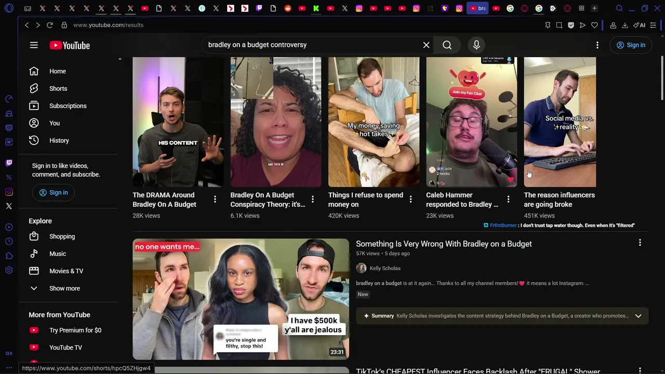Select the active YouTube 'bra' tab
Viewport: 665px width, 374px height.
477,8
